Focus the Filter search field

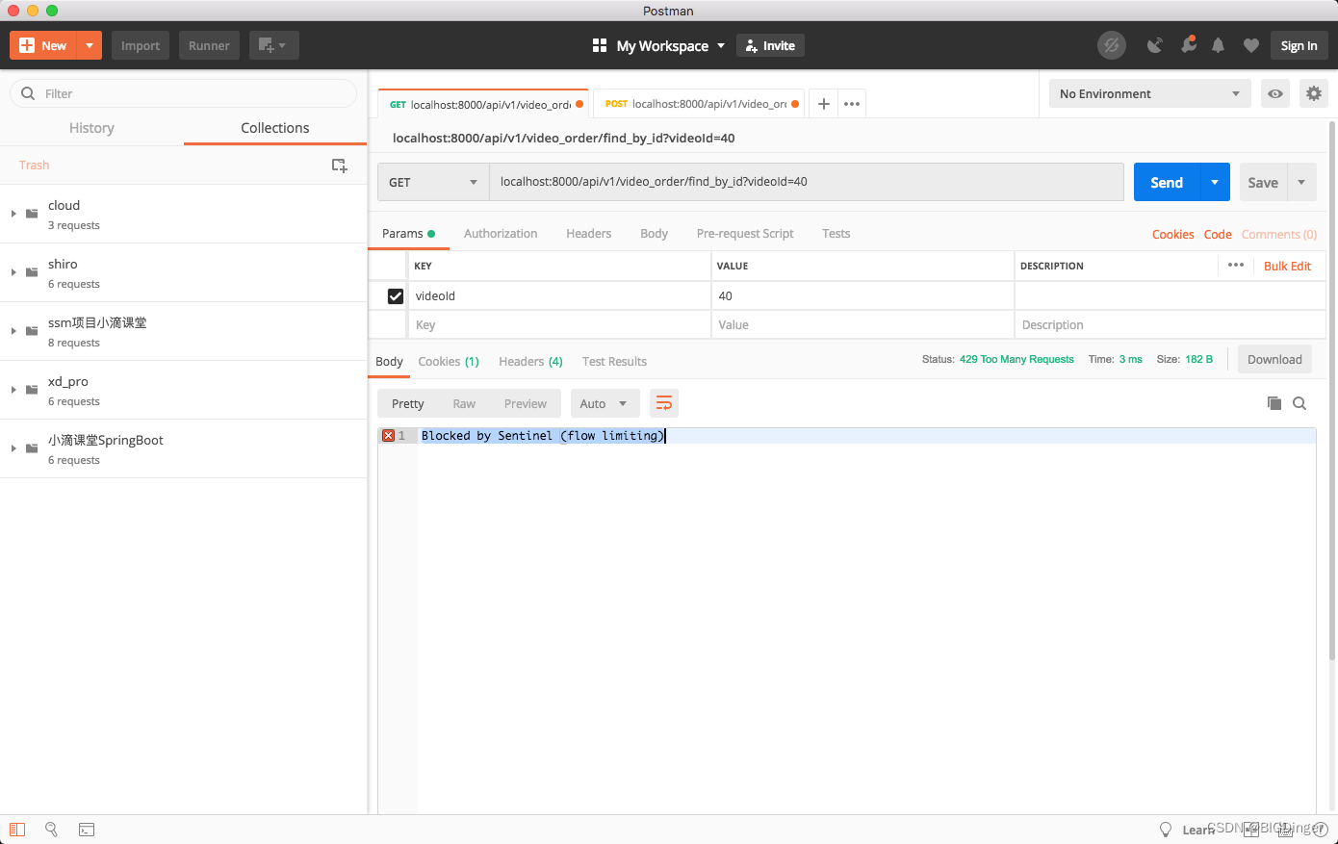pyautogui.click(x=183, y=93)
